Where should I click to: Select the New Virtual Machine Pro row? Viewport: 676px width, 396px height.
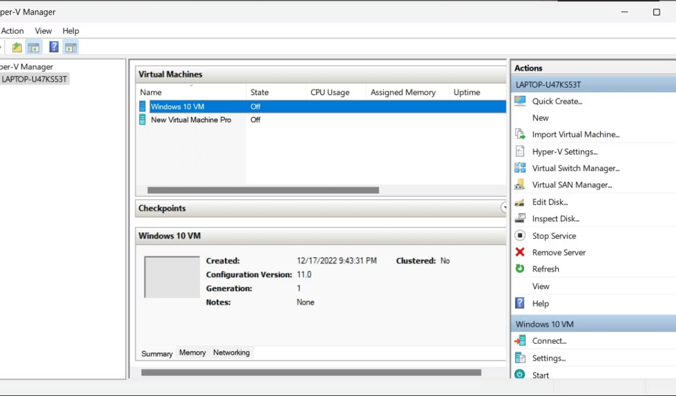(x=322, y=120)
